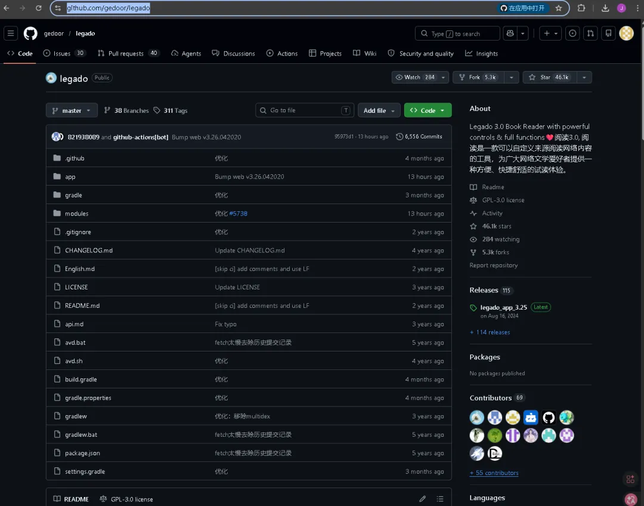Open the gradle folder
This screenshot has width=644, height=506.
[x=73, y=195]
